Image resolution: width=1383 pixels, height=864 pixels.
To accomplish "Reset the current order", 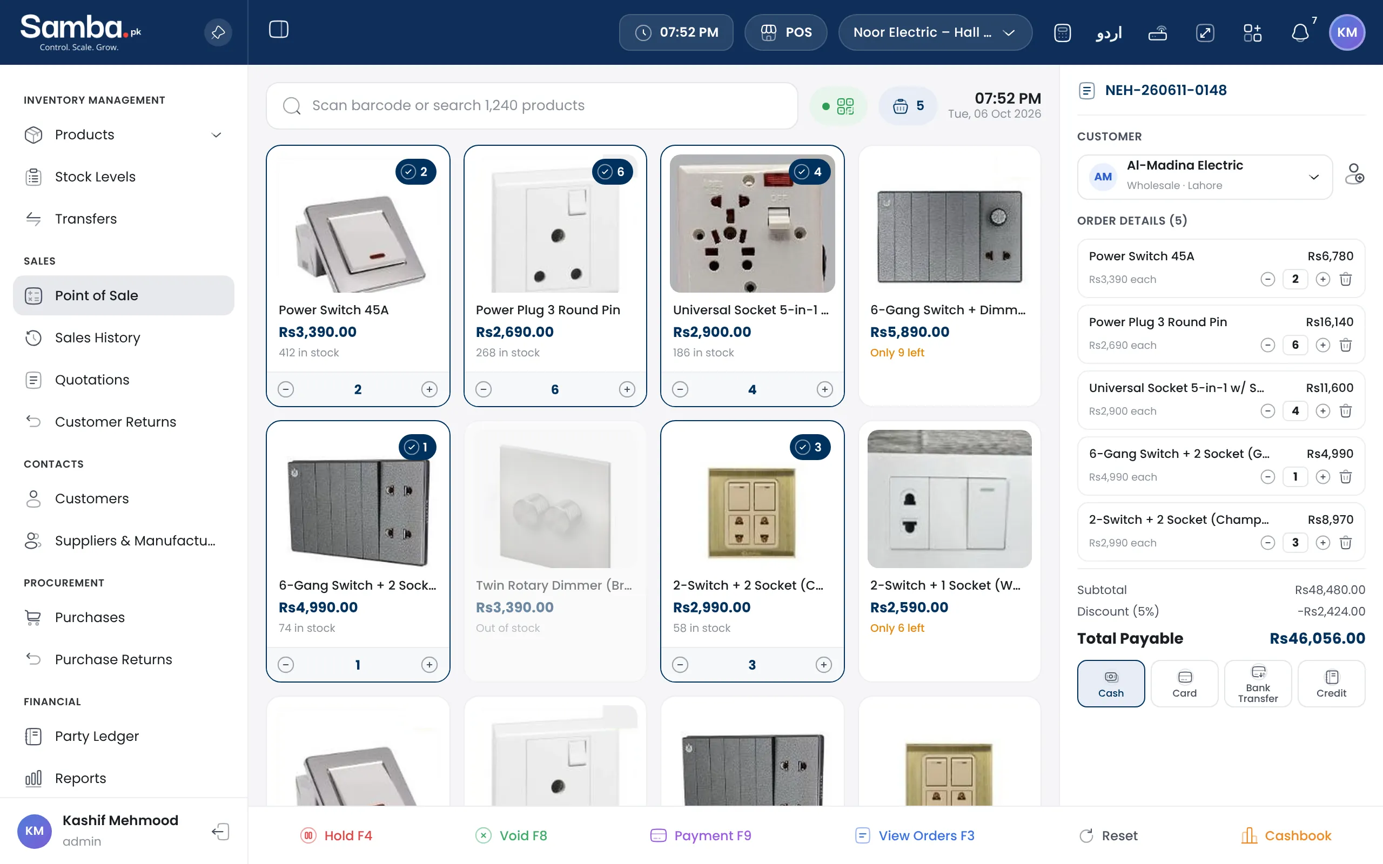I will [1109, 835].
